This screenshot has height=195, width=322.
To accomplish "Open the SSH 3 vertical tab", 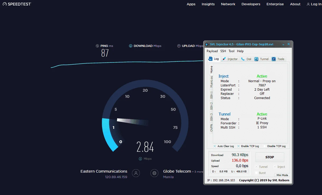I will pos(211,117).
